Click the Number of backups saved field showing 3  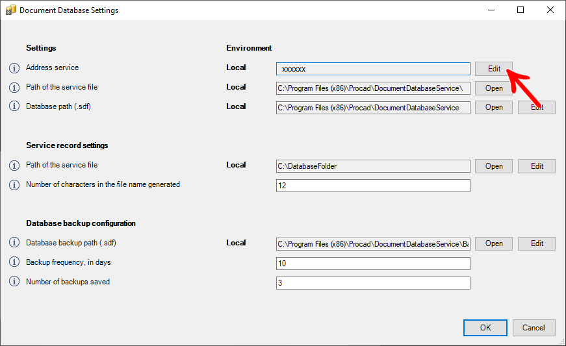[373, 283]
